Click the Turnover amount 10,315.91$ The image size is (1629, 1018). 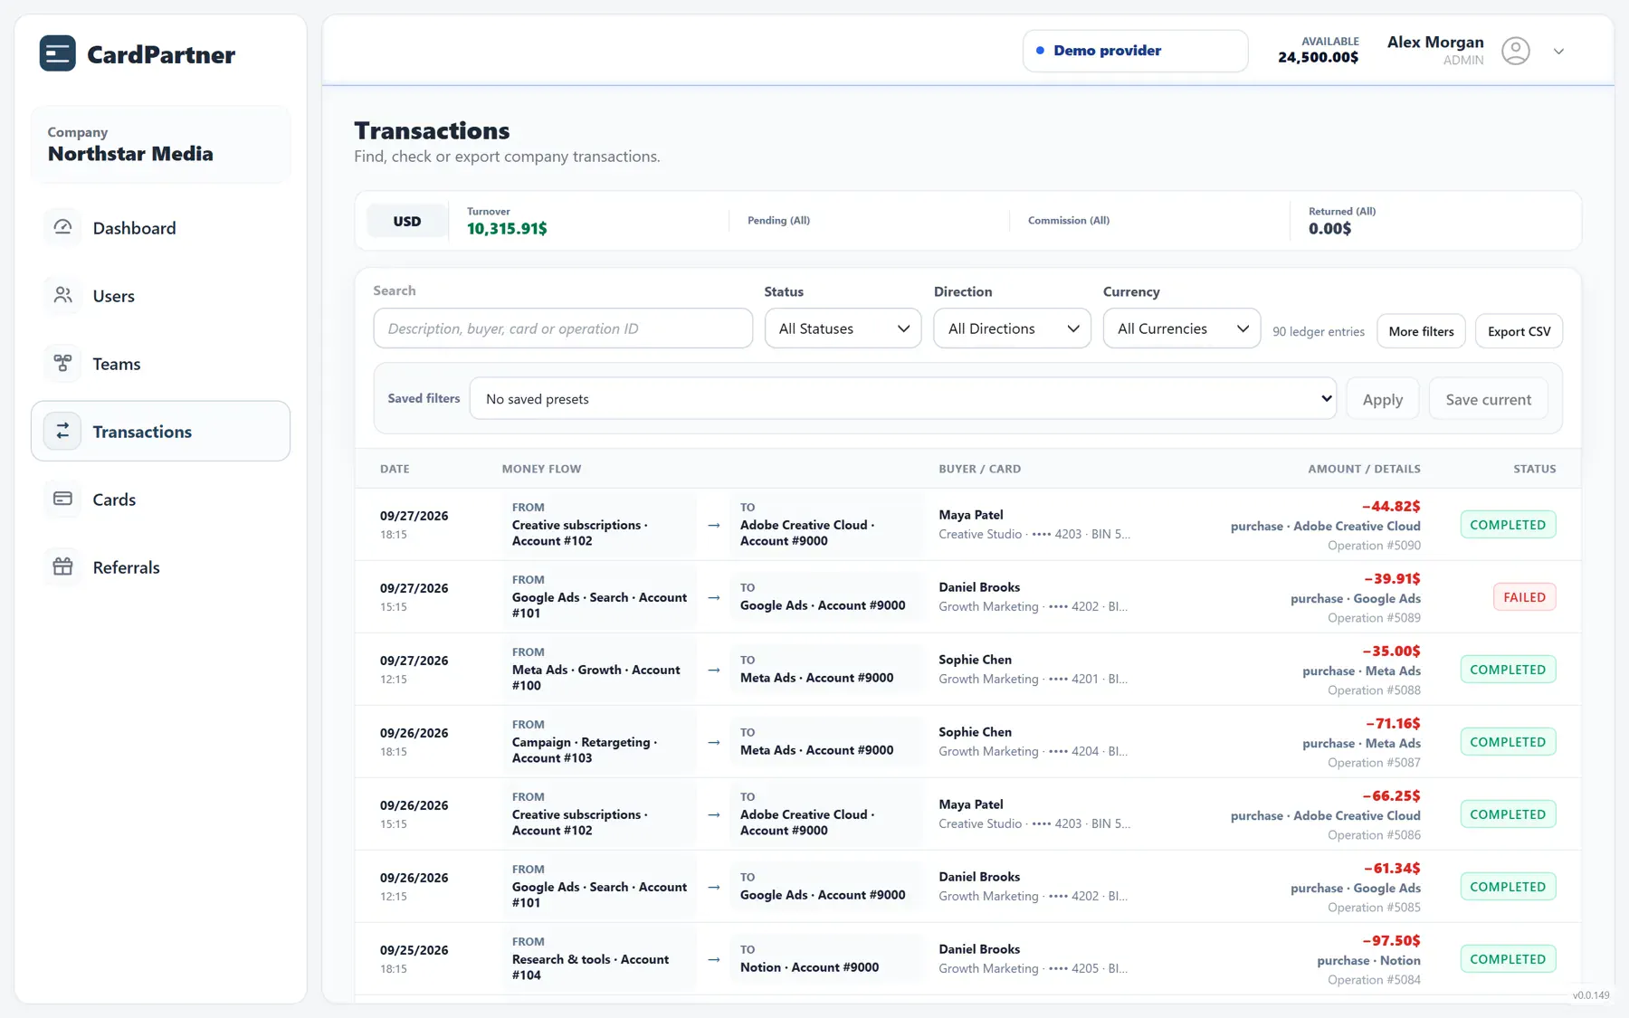pyautogui.click(x=507, y=229)
